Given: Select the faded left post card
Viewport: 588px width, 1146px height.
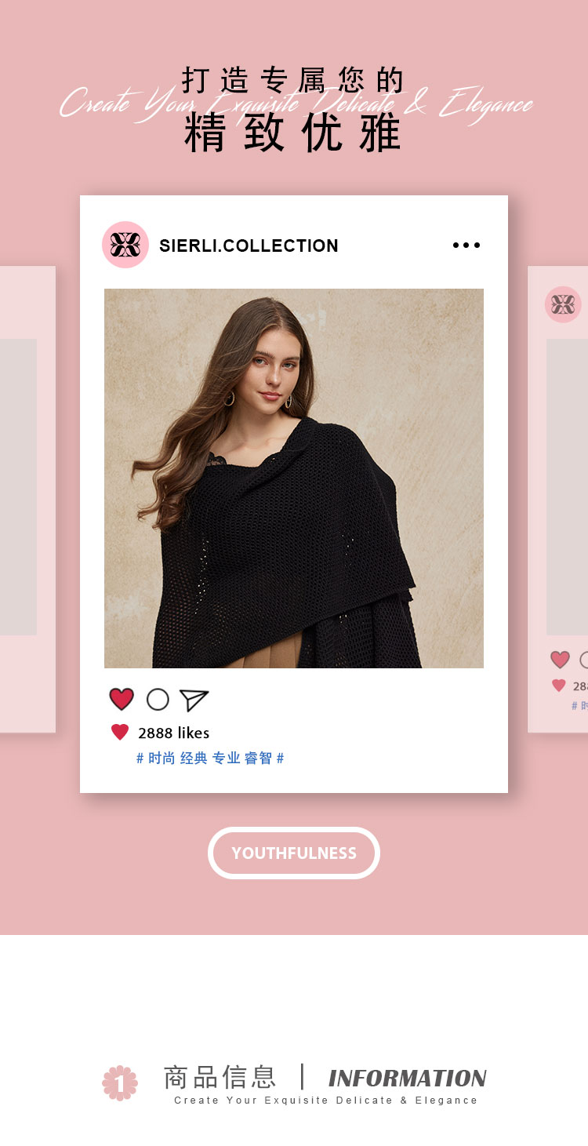Looking at the screenshot, I should coord(27,500).
